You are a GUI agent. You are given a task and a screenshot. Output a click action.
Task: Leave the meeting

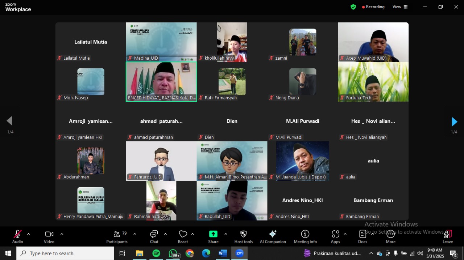click(x=448, y=237)
